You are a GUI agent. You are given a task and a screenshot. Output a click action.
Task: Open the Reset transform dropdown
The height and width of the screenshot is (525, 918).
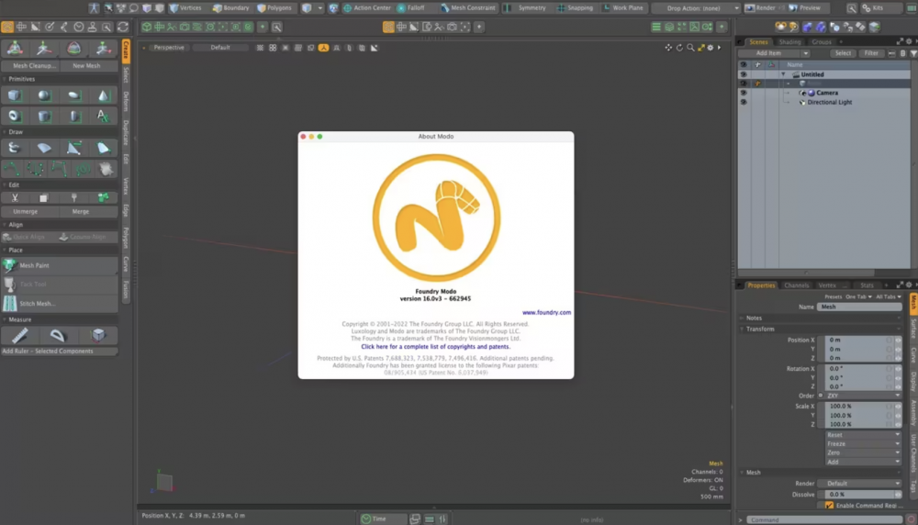[863, 435]
